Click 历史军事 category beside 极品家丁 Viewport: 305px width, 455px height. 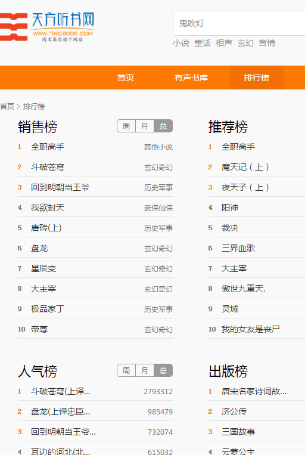pos(158,309)
